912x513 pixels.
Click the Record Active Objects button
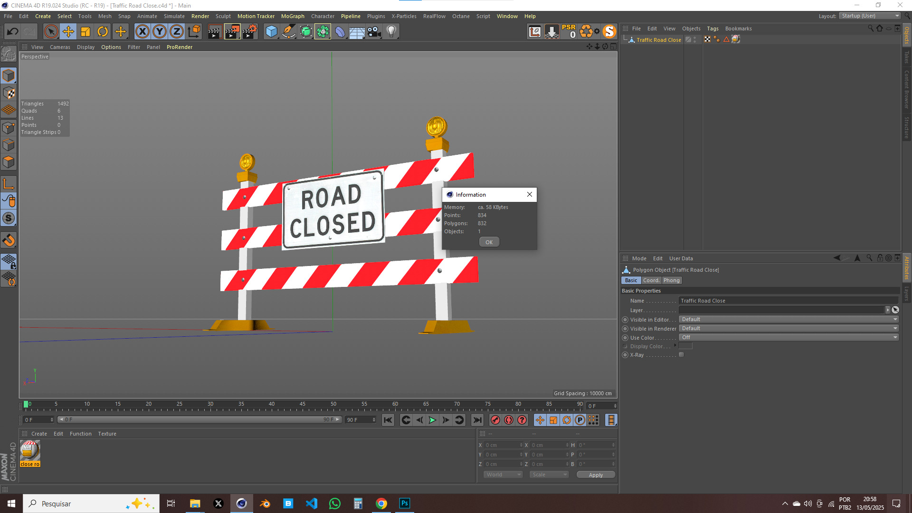495,420
